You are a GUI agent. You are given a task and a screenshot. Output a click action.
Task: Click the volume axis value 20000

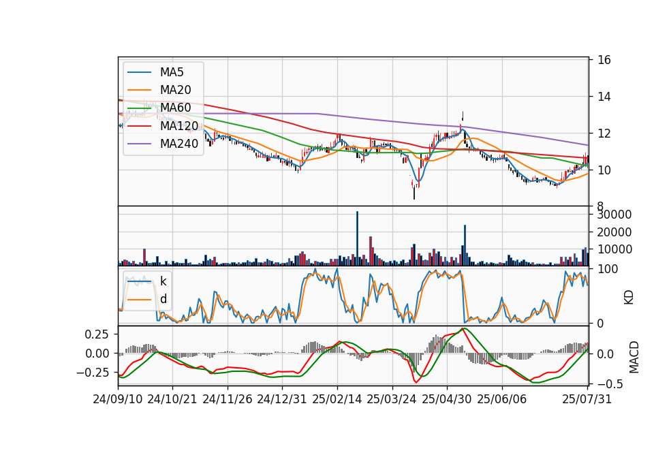(x=614, y=232)
